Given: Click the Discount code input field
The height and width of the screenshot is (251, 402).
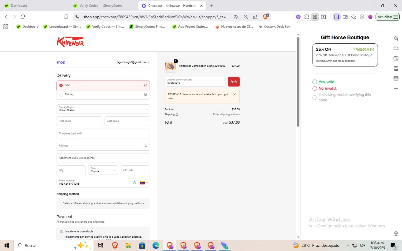Looking at the screenshot, I should tap(195, 82).
